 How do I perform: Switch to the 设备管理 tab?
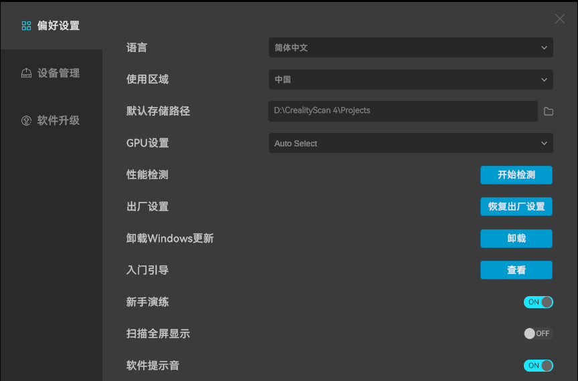tap(58, 74)
